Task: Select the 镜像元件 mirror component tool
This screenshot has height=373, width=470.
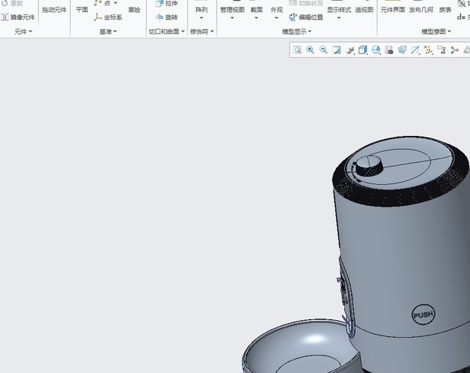Action: pos(18,17)
